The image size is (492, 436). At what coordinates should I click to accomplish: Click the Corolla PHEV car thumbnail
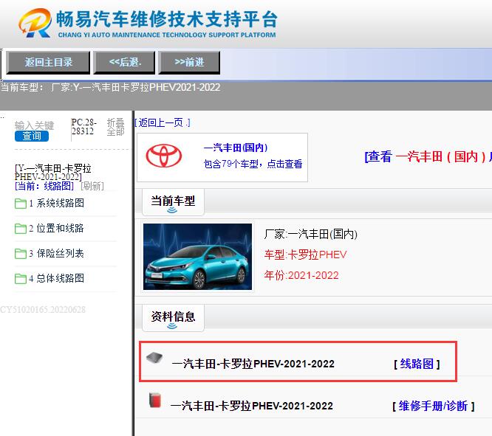(197, 257)
